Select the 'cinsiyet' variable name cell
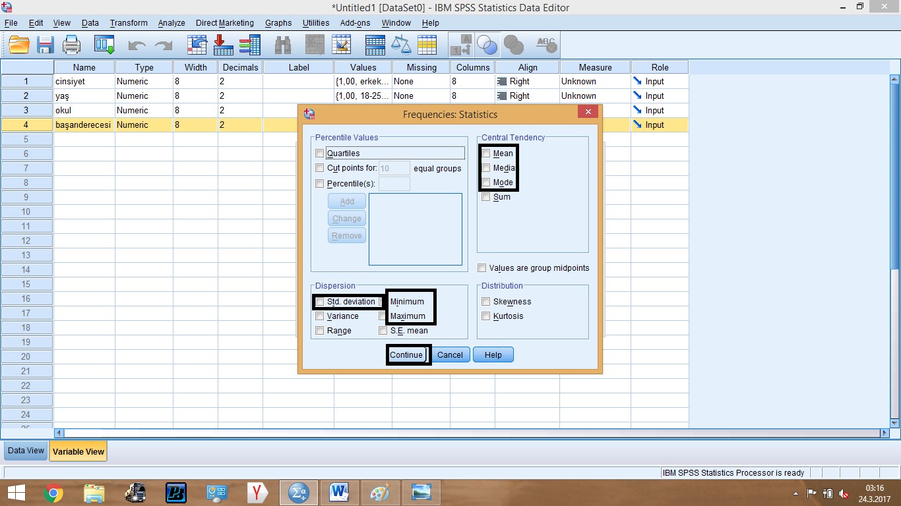 [x=84, y=82]
